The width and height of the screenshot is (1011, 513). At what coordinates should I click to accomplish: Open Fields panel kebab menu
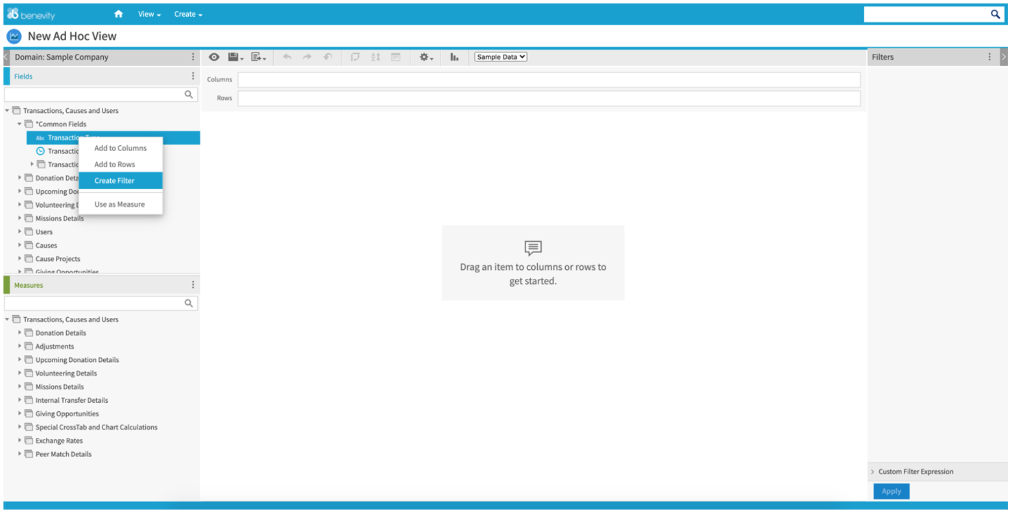point(193,76)
